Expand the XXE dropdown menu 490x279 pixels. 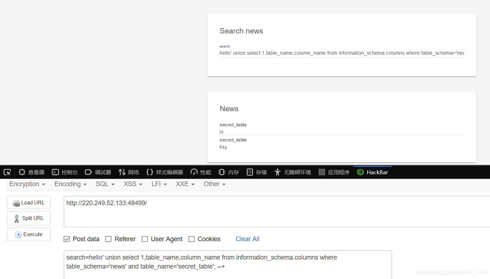click(x=185, y=184)
